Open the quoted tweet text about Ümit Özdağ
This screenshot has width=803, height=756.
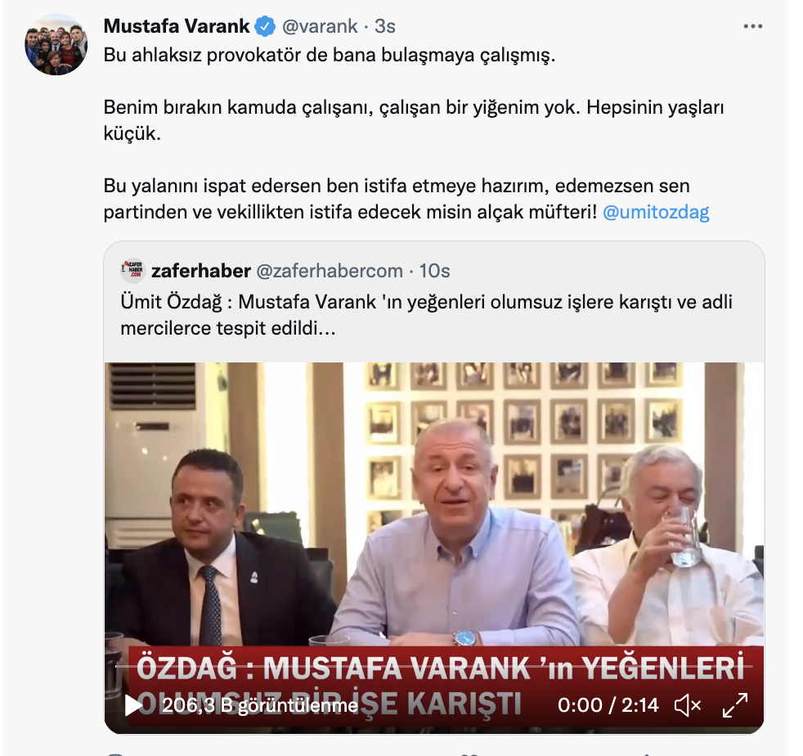pyautogui.click(x=426, y=315)
